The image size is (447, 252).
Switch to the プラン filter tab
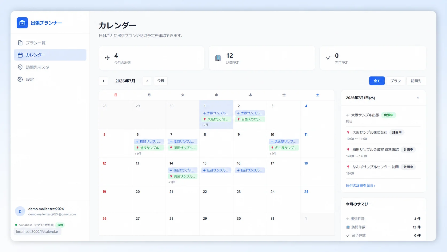(395, 81)
